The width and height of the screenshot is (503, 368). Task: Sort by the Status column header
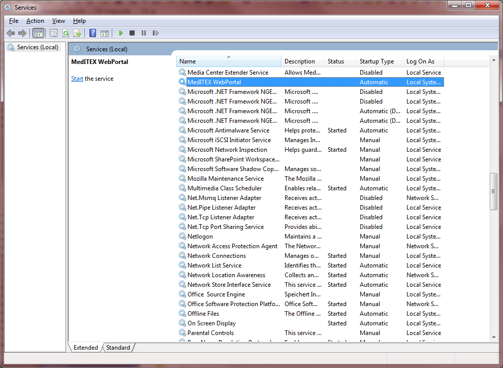click(340, 61)
